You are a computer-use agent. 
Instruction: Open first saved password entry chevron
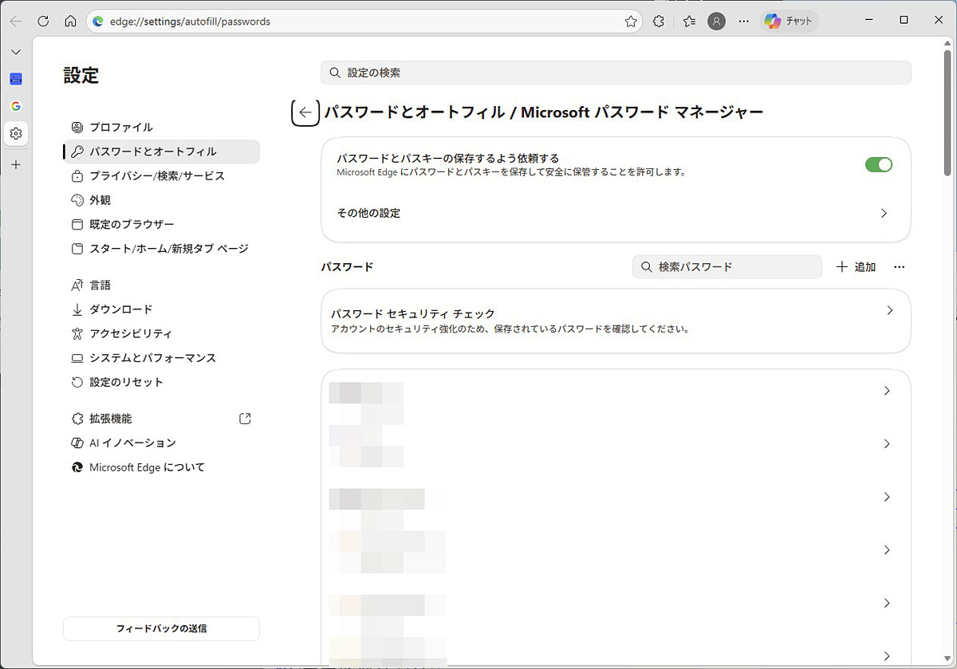[887, 391]
